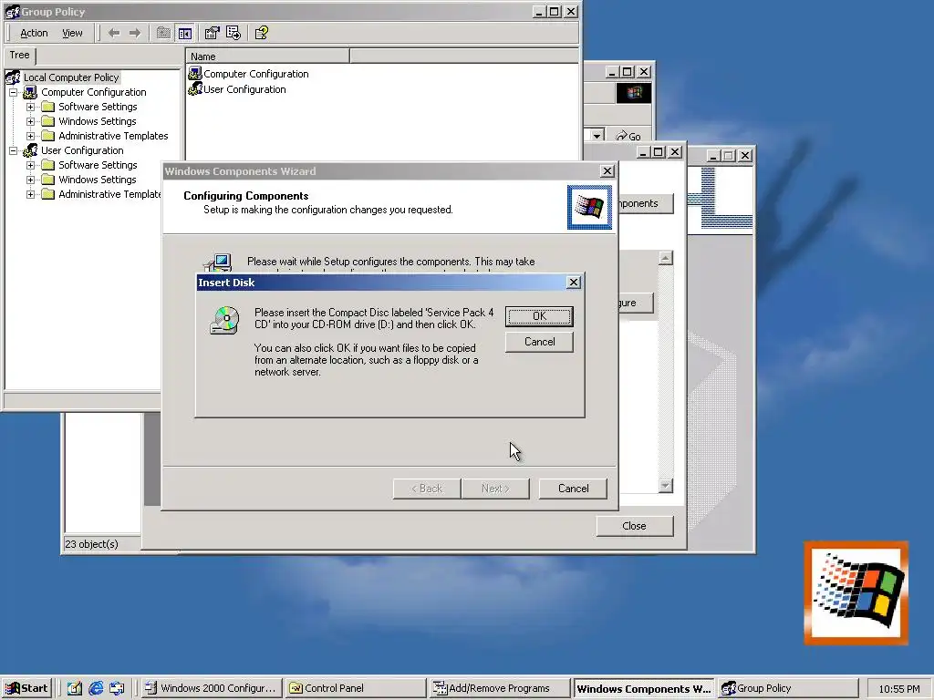Click the Go button in the background window

[x=628, y=137]
